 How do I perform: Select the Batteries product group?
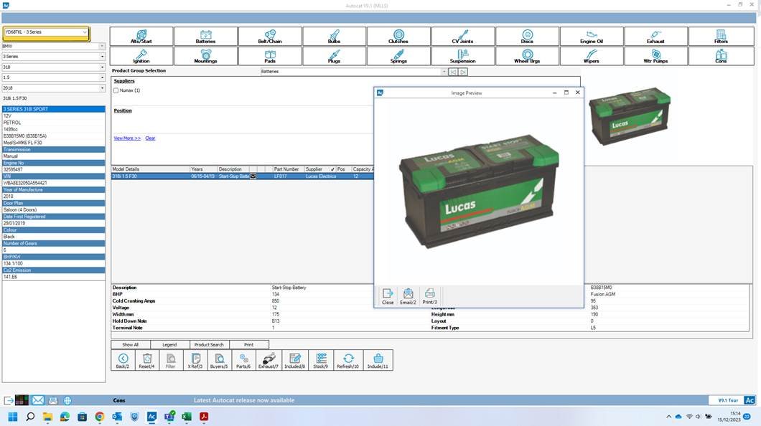pos(206,37)
